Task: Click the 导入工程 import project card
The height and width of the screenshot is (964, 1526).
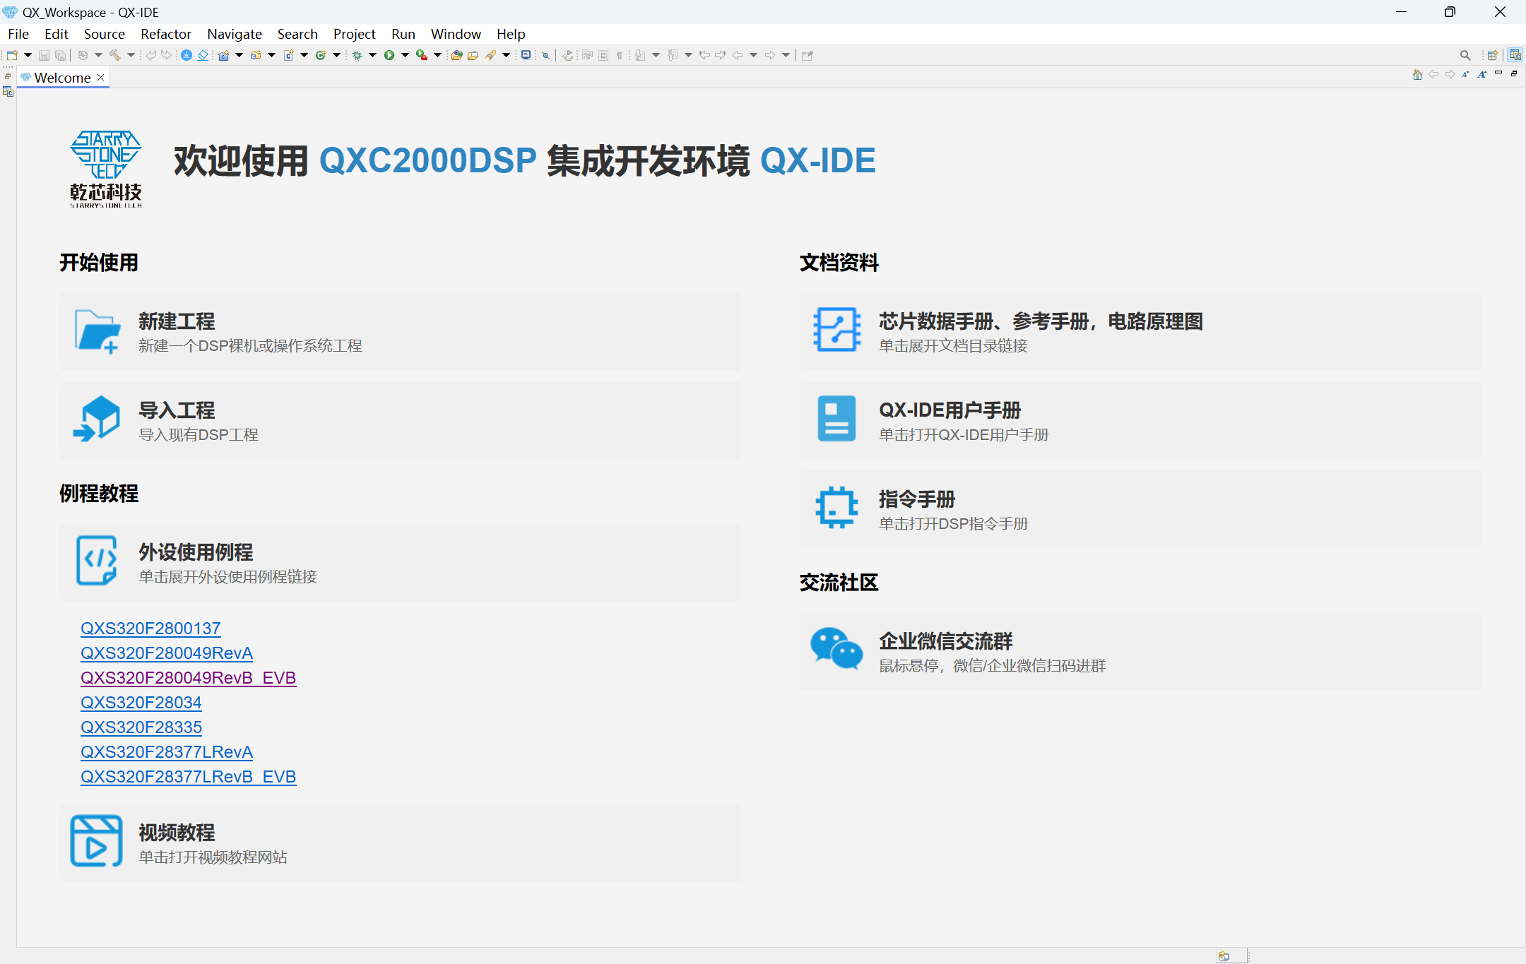Action: 401,420
